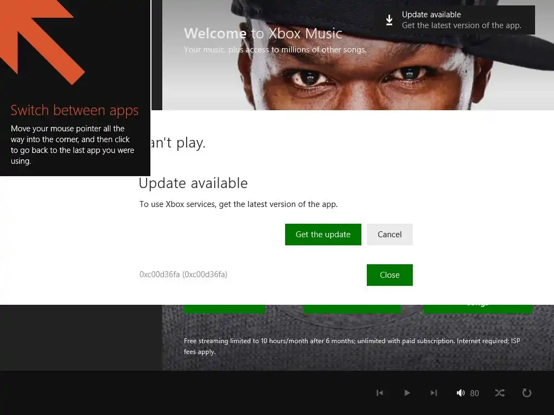
Task: Click the free streaming disclaimer text
Action: [x=352, y=346]
